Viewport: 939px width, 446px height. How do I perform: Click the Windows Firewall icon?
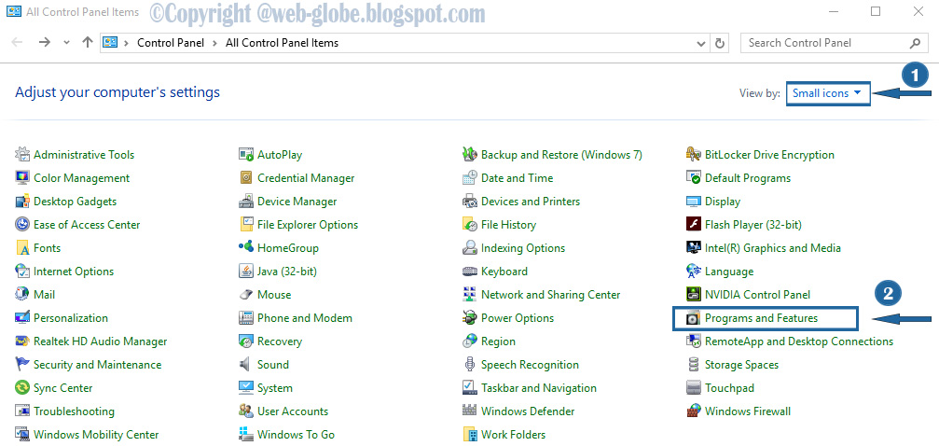(694, 411)
